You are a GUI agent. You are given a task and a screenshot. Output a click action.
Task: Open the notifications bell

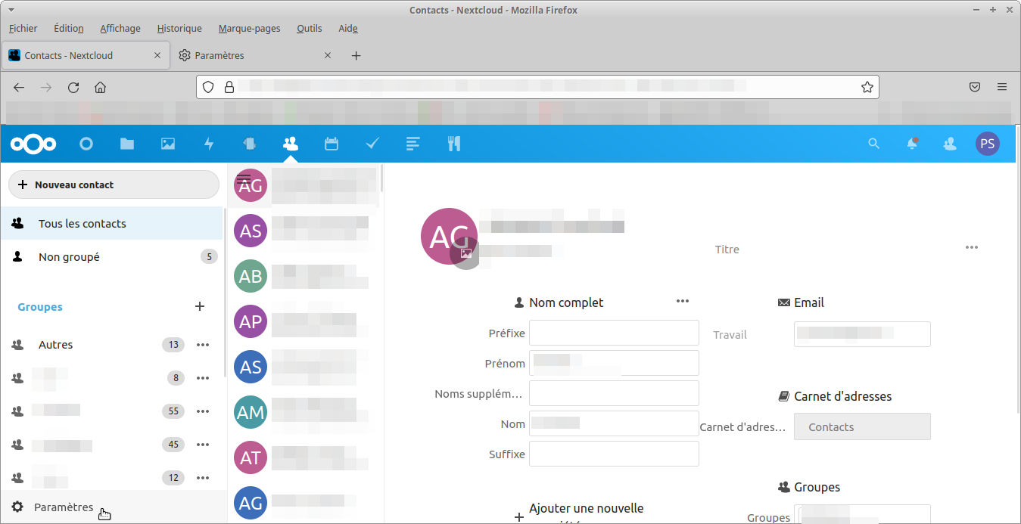tap(912, 144)
